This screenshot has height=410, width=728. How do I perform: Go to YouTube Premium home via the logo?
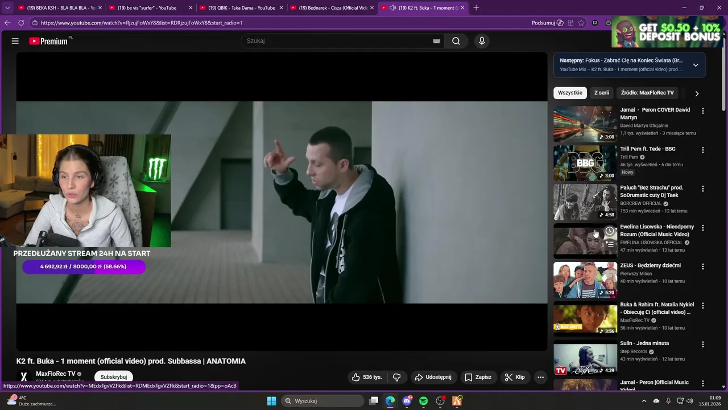[48, 41]
